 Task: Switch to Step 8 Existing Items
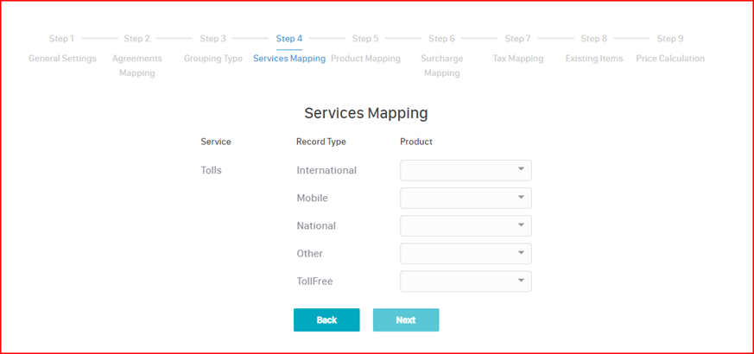(x=593, y=48)
